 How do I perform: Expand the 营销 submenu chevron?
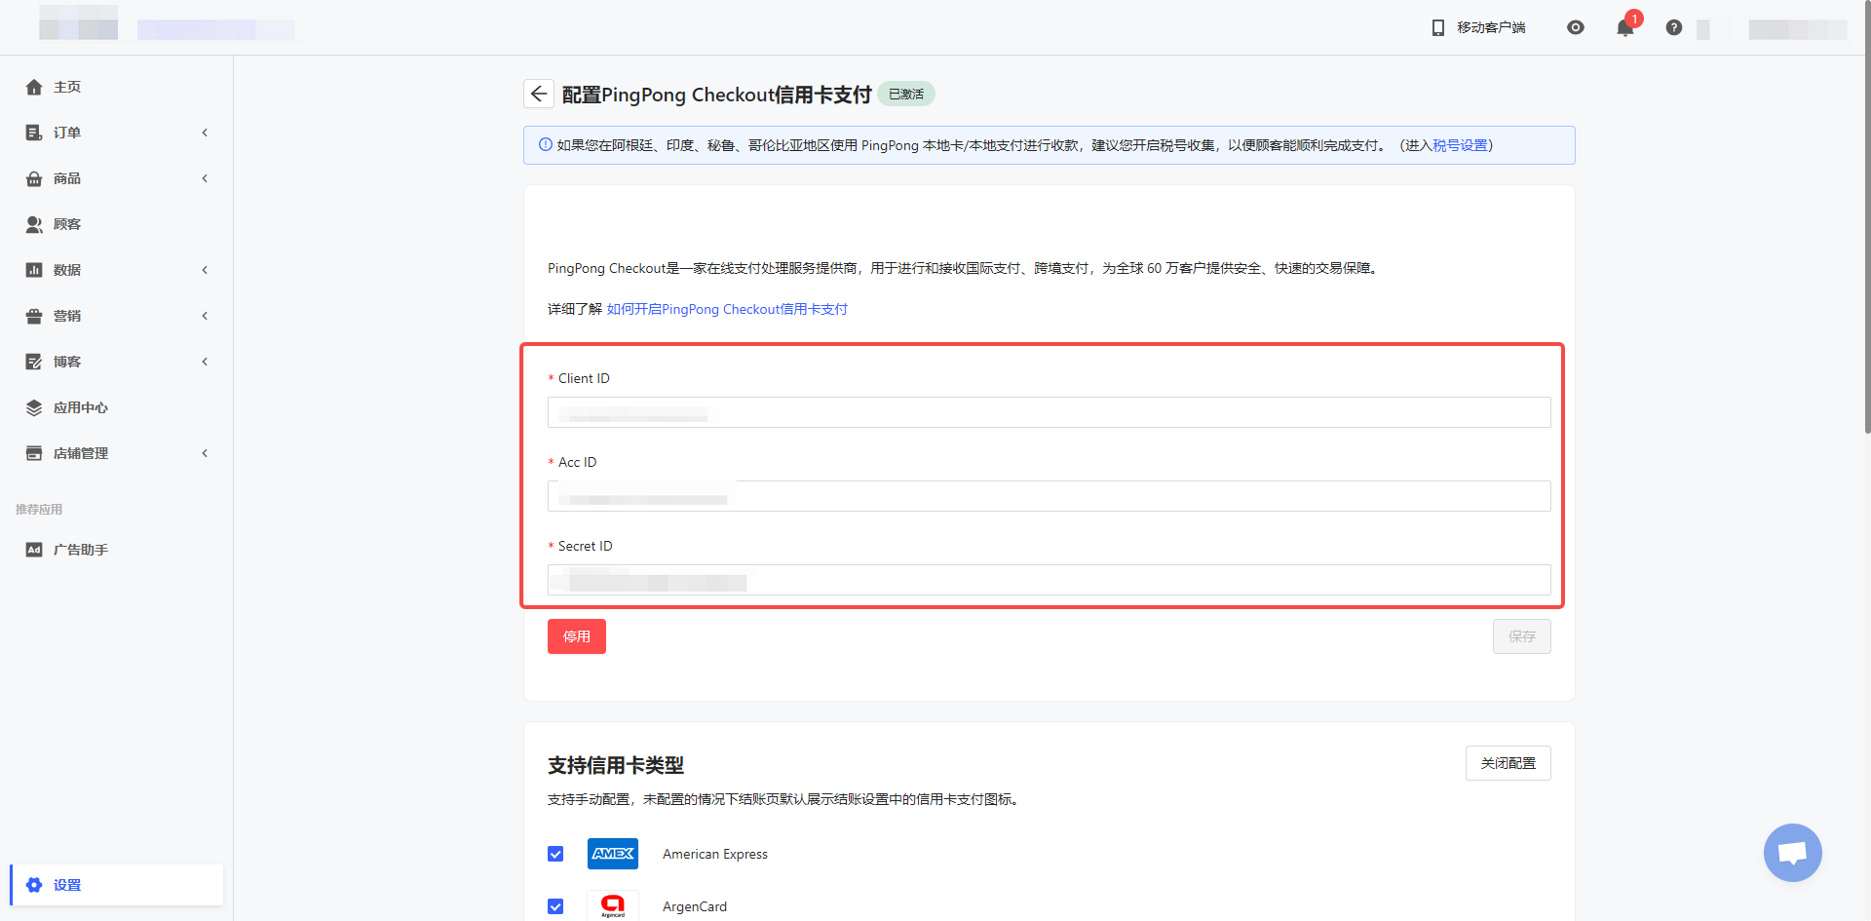[205, 316]
